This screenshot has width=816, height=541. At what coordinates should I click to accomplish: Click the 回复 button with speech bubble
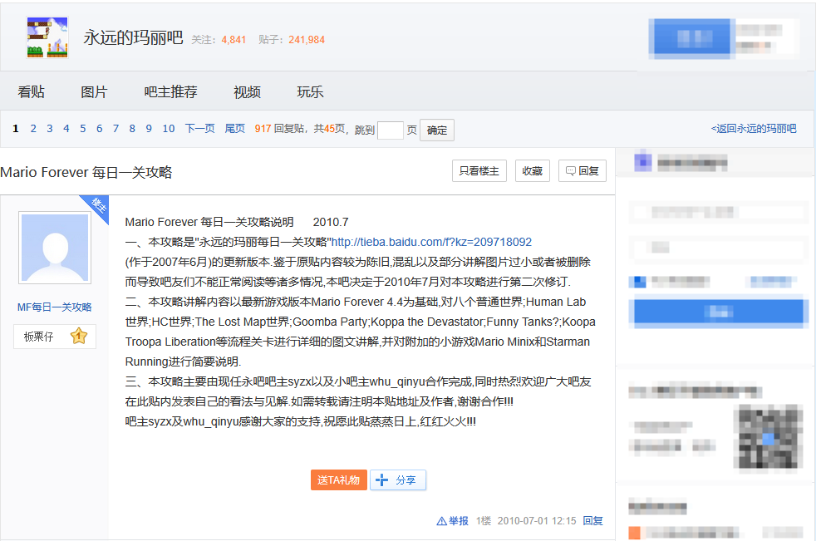point(582,171)
